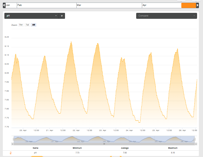The image size is (203, 157).
Task: Click the orange highlighted date range block
Action: 189,5
